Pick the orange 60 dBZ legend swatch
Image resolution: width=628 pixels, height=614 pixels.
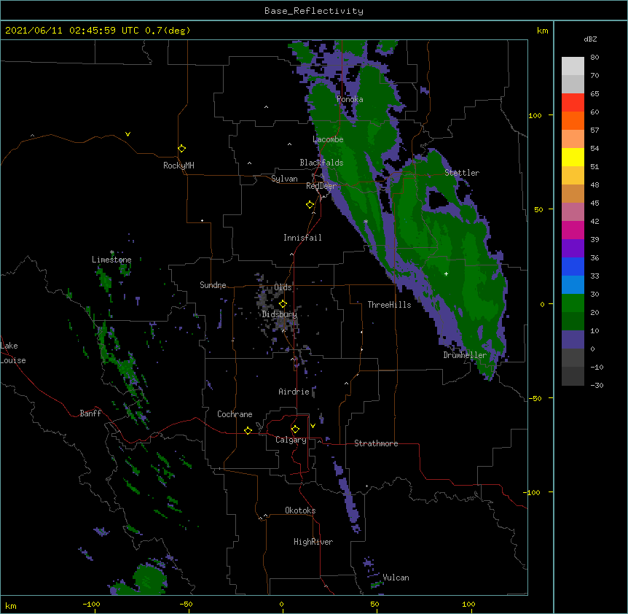pyautogui.click(x=573, y=120)
